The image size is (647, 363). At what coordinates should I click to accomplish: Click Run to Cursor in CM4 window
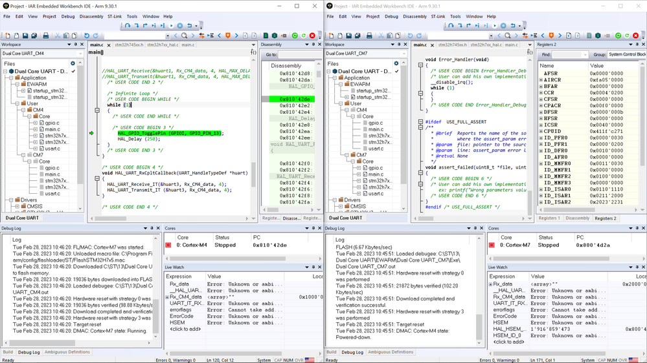coord(163,26)
